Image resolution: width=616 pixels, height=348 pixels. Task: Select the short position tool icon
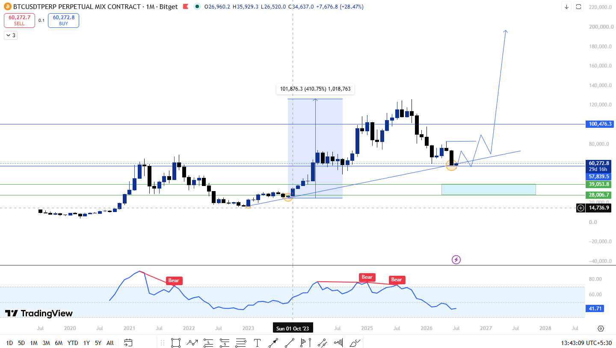(225, 342)
